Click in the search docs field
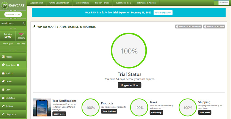The image size is (231, 119). click(x=11, y=23)
